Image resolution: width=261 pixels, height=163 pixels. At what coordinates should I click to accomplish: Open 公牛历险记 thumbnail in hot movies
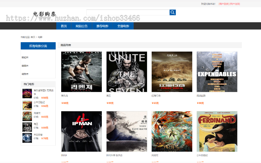[x=27, y=105]
